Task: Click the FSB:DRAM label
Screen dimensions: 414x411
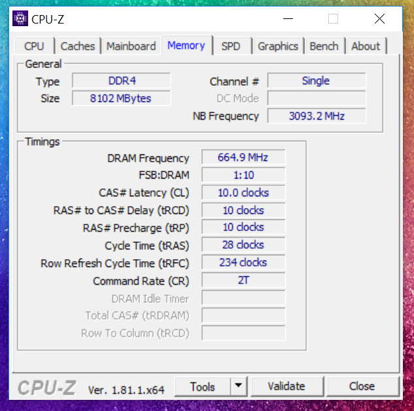Action: (x=164, y=175)
